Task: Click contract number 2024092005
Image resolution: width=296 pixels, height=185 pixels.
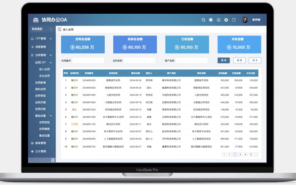Action: point(89,80)
